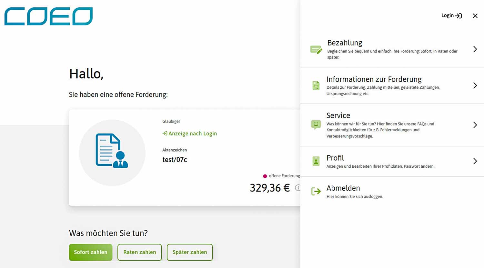Open the Service menu entry
Image resolution: width=484 pixels, height=268 pixels.
coord(392,125)
